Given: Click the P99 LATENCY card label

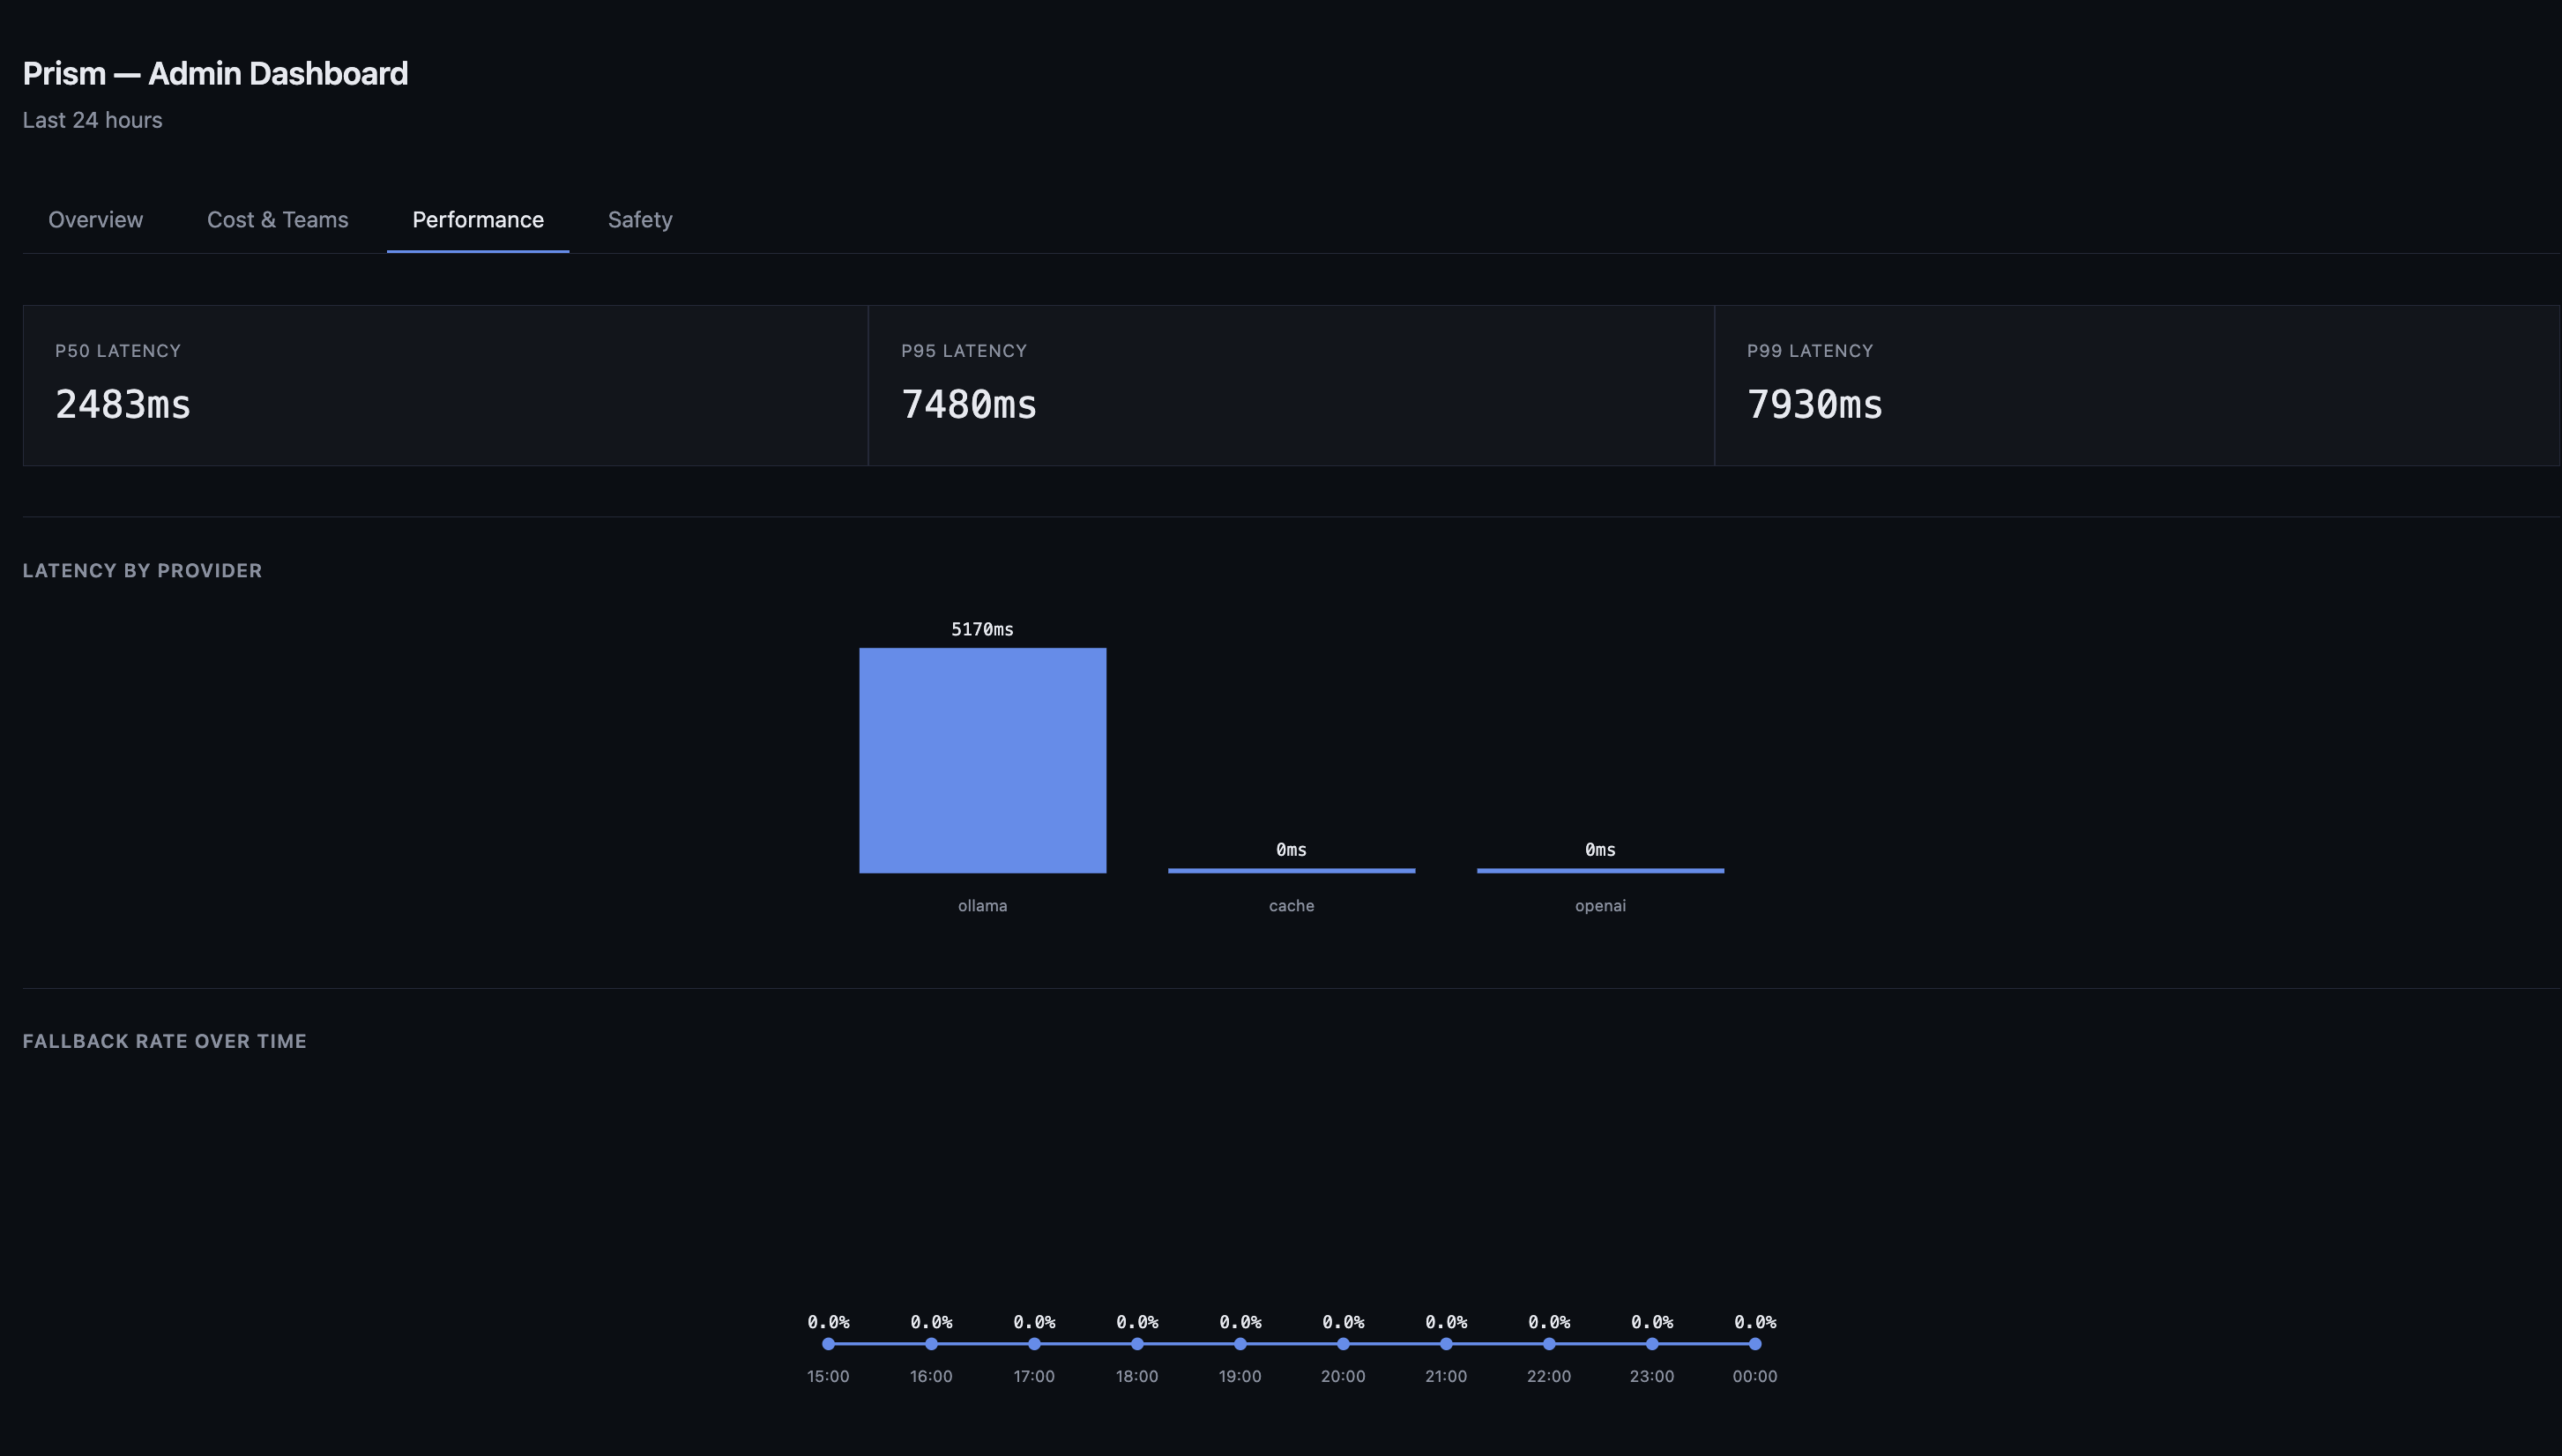Looking at the screenshot, I should tap(1810, 351).
